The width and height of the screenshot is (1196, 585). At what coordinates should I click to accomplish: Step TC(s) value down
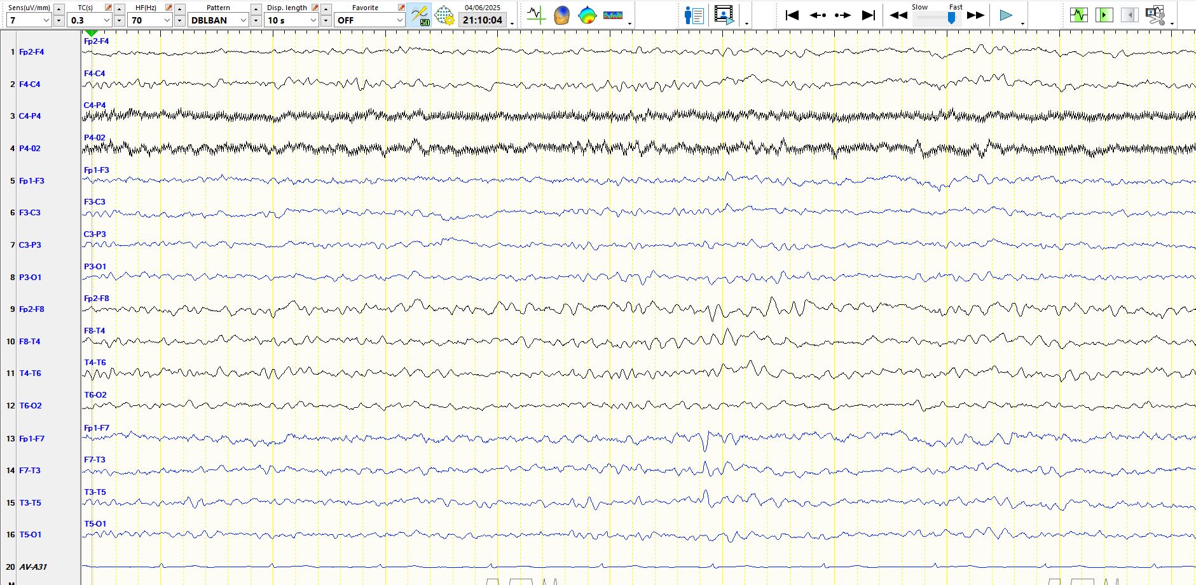pyautogui.click(x=120, y=21)
